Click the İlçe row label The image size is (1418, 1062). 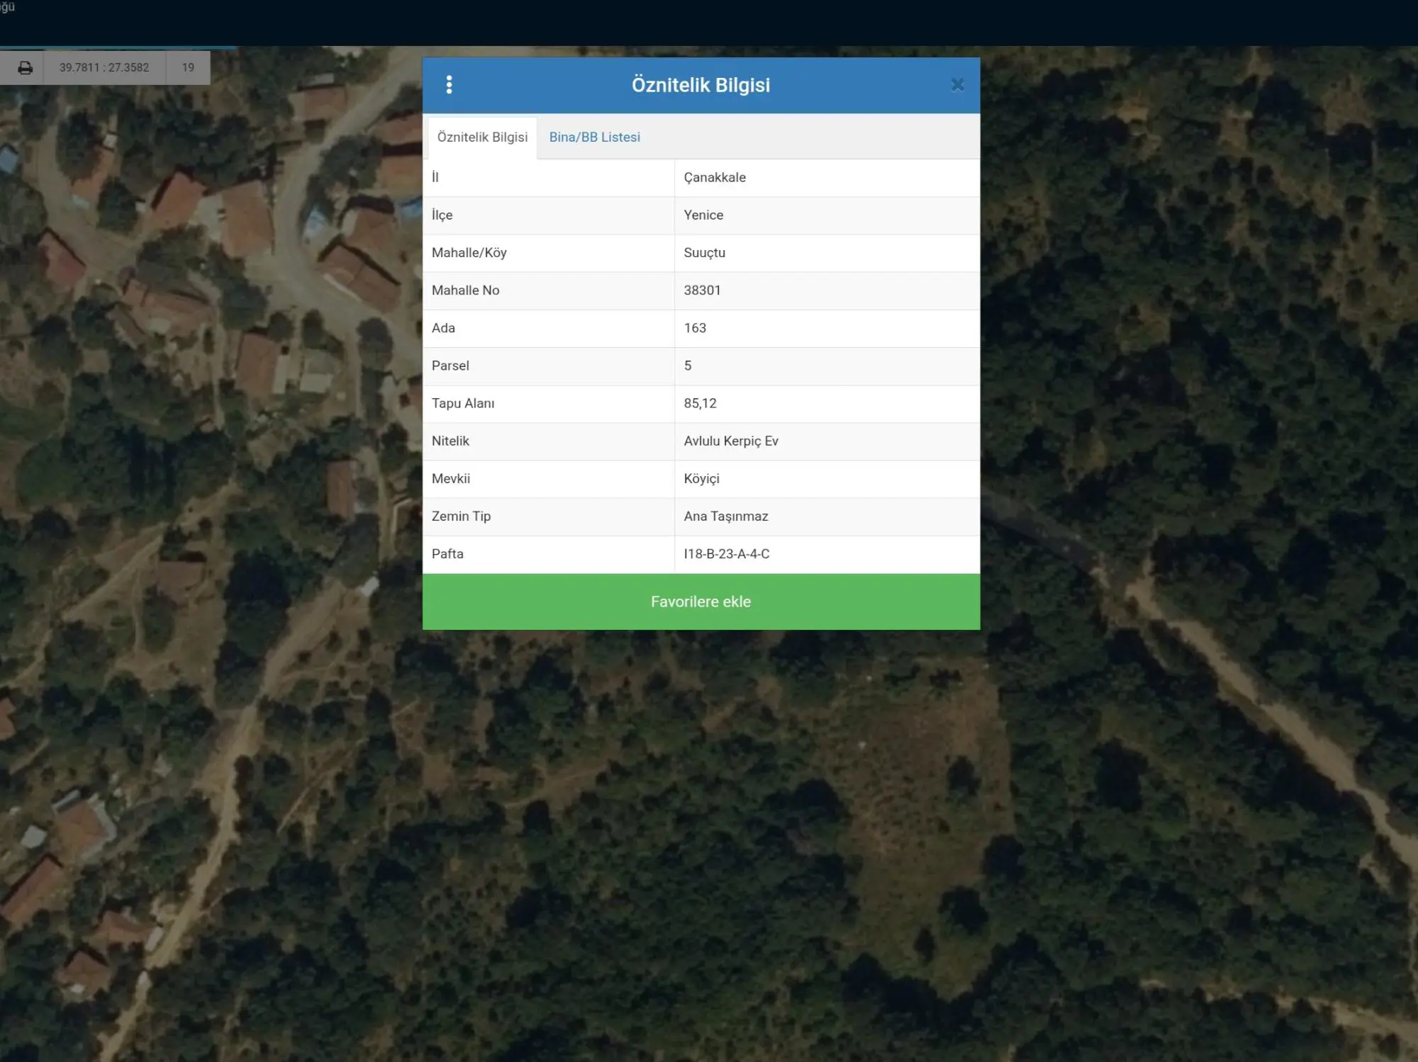[442, 215]
